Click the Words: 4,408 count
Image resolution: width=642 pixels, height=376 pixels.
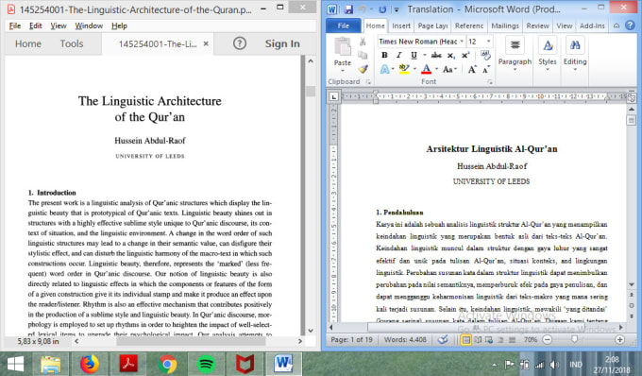405,339
